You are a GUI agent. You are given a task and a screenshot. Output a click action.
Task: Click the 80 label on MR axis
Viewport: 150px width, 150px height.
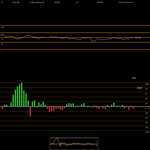[146, 89]
